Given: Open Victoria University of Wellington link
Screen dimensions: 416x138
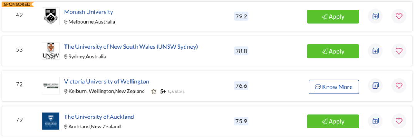Looking at the screenshot, I should tap(107, 81).
